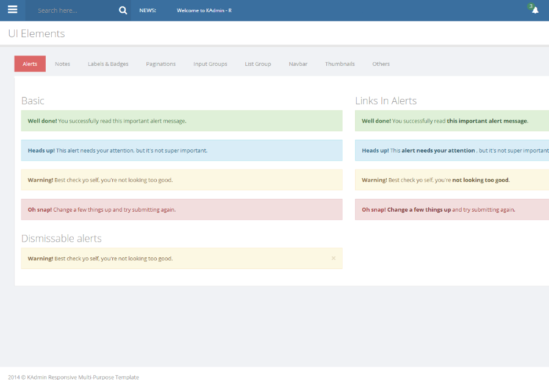Open the Labels & Badges tab
Screen dimensions: 549x380
(108, 64)
